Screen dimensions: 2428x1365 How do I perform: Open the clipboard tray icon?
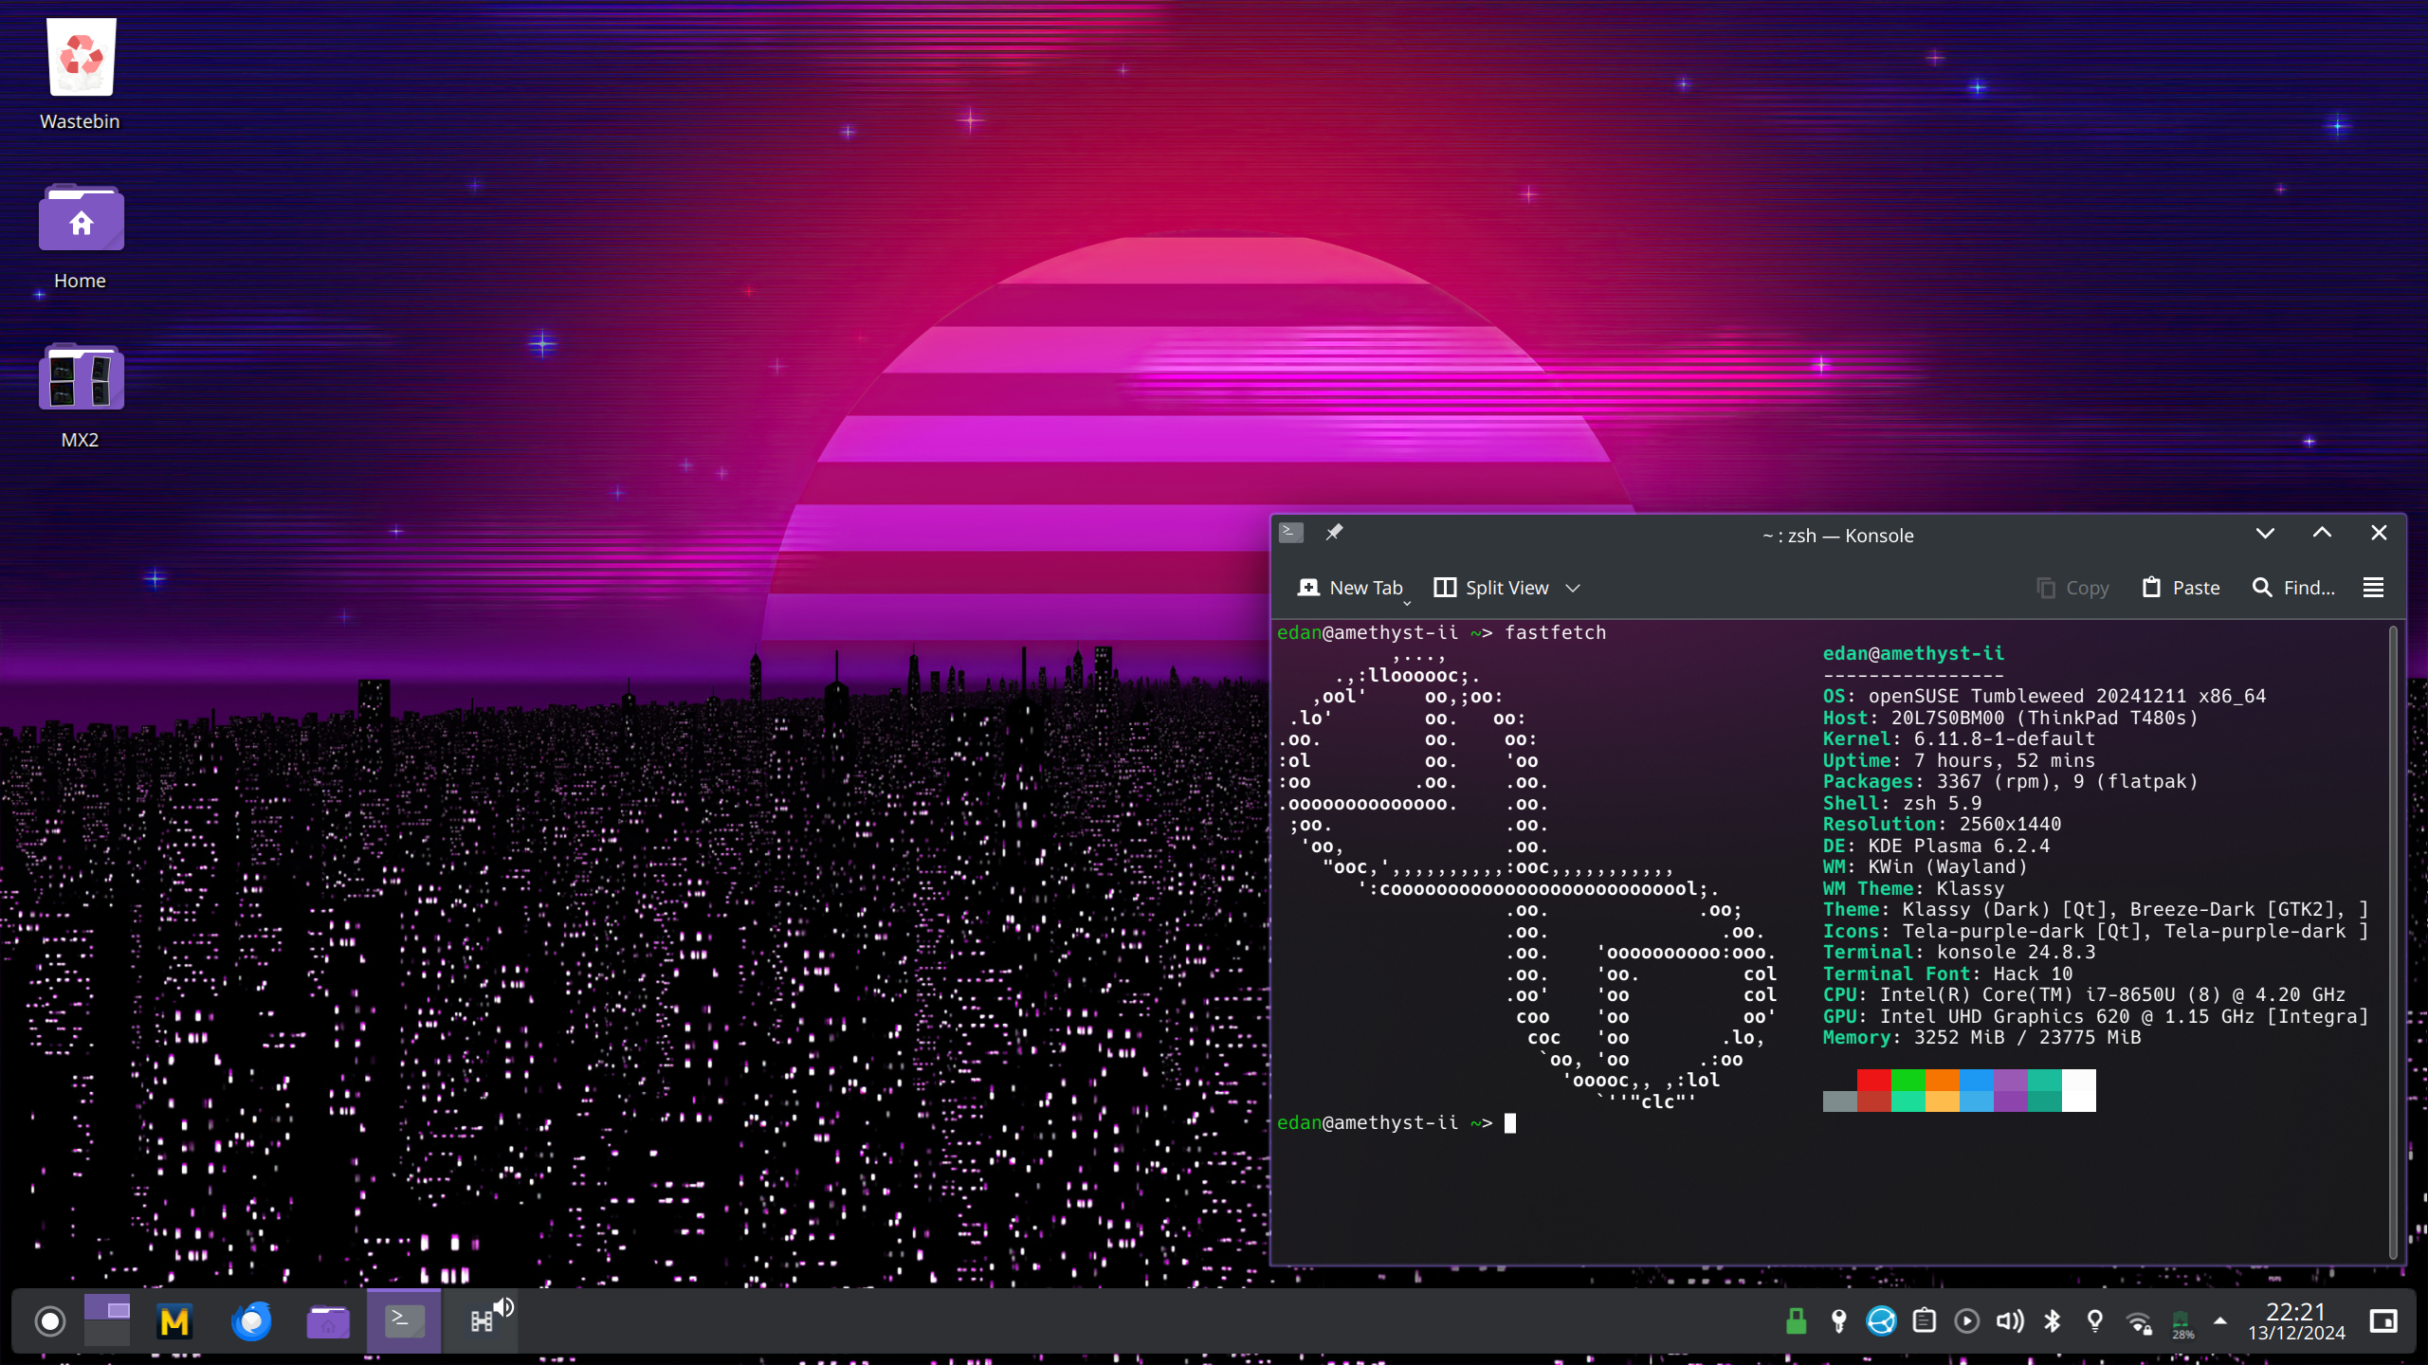[x=1924, y=1320]
